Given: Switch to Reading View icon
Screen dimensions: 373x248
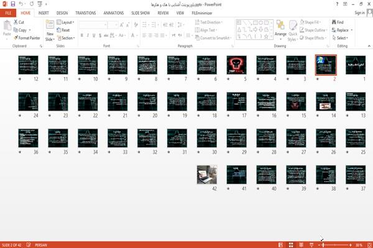Looking at the screenshot, I should pos(301,245).
